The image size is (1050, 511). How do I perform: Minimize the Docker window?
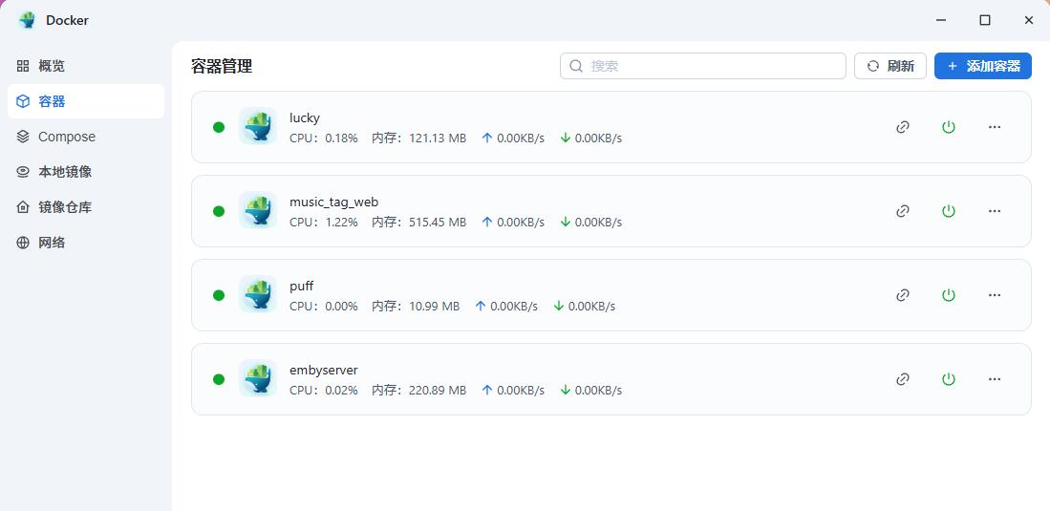(x=941, y=20)
